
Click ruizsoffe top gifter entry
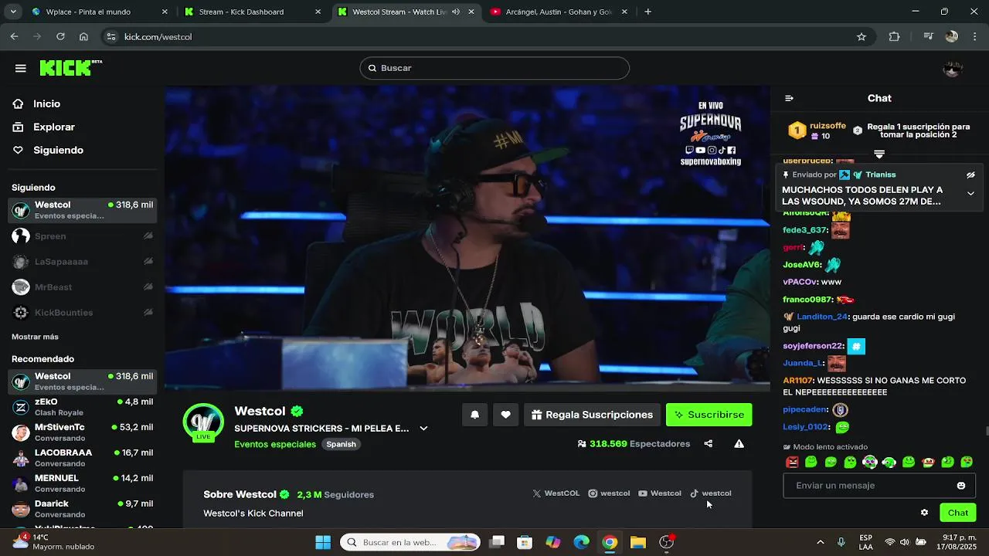(817, 131)
